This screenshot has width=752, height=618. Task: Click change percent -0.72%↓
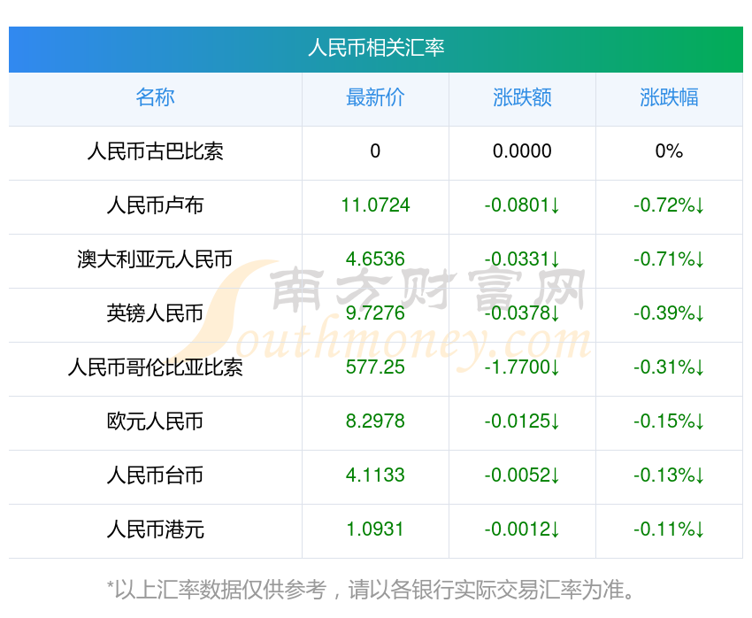point(669,205)
